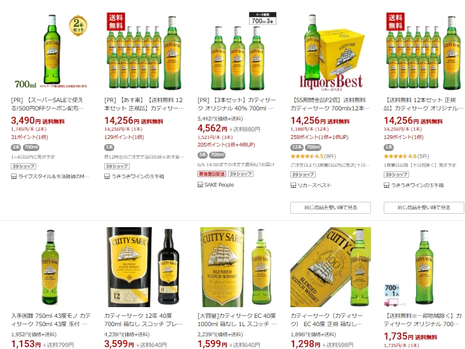The width and height of the screenshot is (465, 349).
Task: Open the liquorsBest yellow box product image
Action: tap(331, 51)
